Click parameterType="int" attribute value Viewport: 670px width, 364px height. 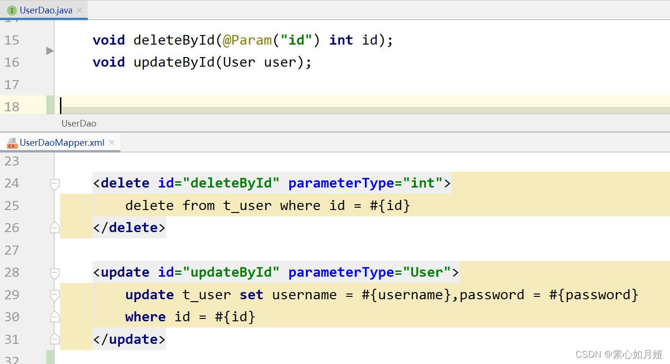pyautogui.click(x=423, y=183)
